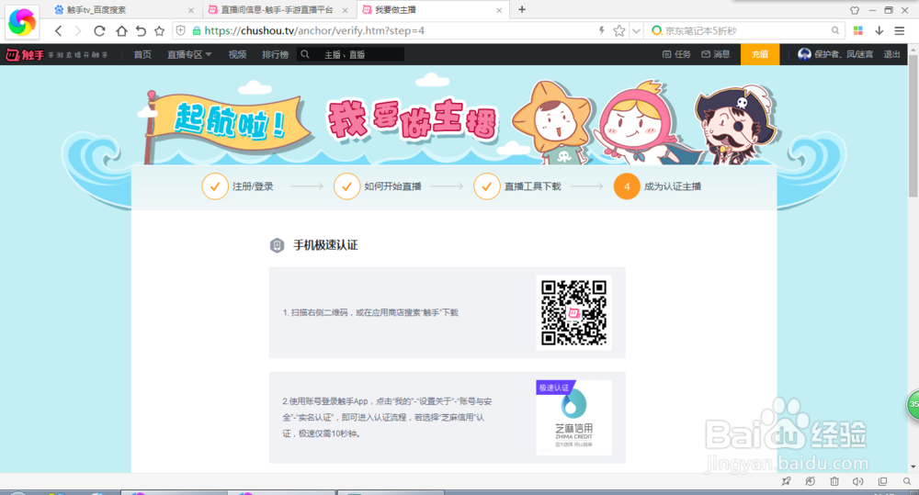Screen dimensions: 919x495
Task: Click the status bar trash icon
Action: coord(834,481)
